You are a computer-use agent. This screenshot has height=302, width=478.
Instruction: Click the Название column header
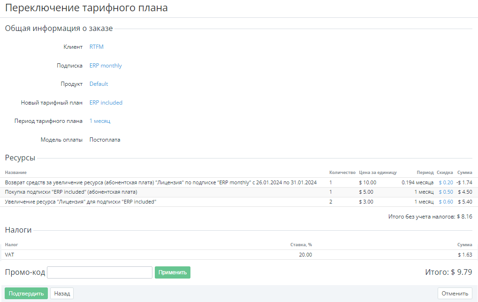coord(15,173)
